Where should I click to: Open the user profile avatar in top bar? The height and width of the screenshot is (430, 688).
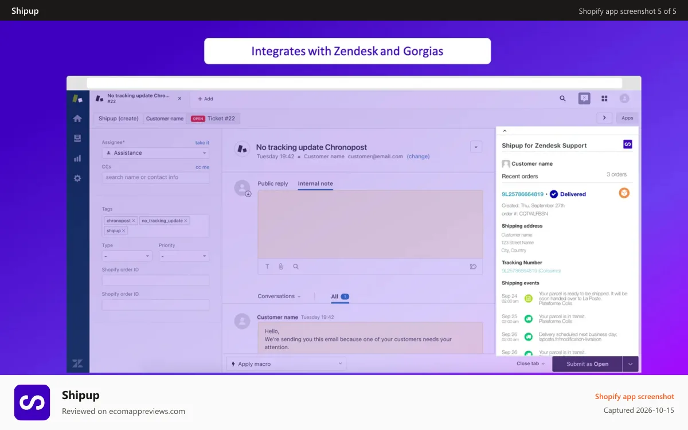pos(624,99)
